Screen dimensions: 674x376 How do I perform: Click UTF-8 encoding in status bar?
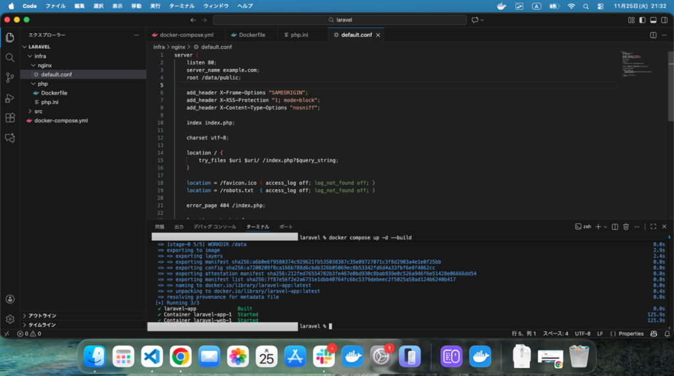(583, 333)
